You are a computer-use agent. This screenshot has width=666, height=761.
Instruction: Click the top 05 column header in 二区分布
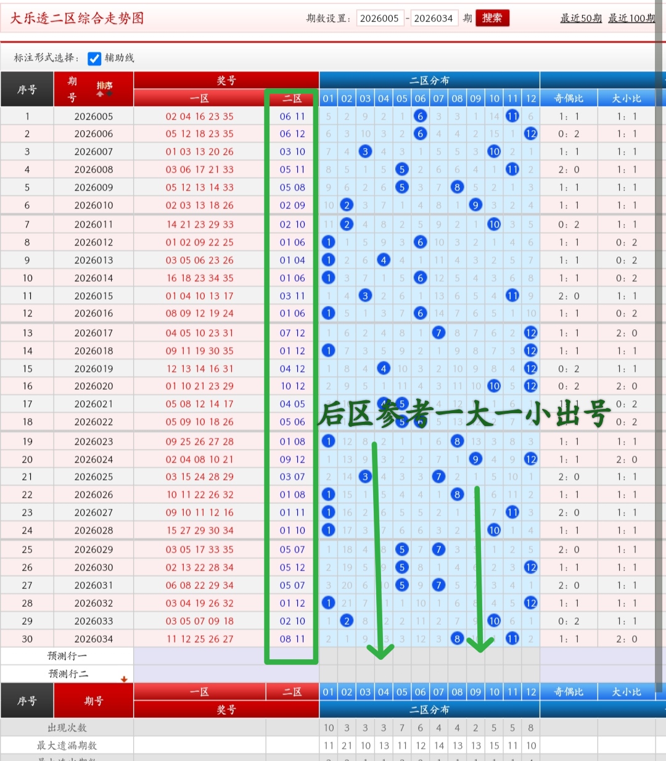[402, 98]
